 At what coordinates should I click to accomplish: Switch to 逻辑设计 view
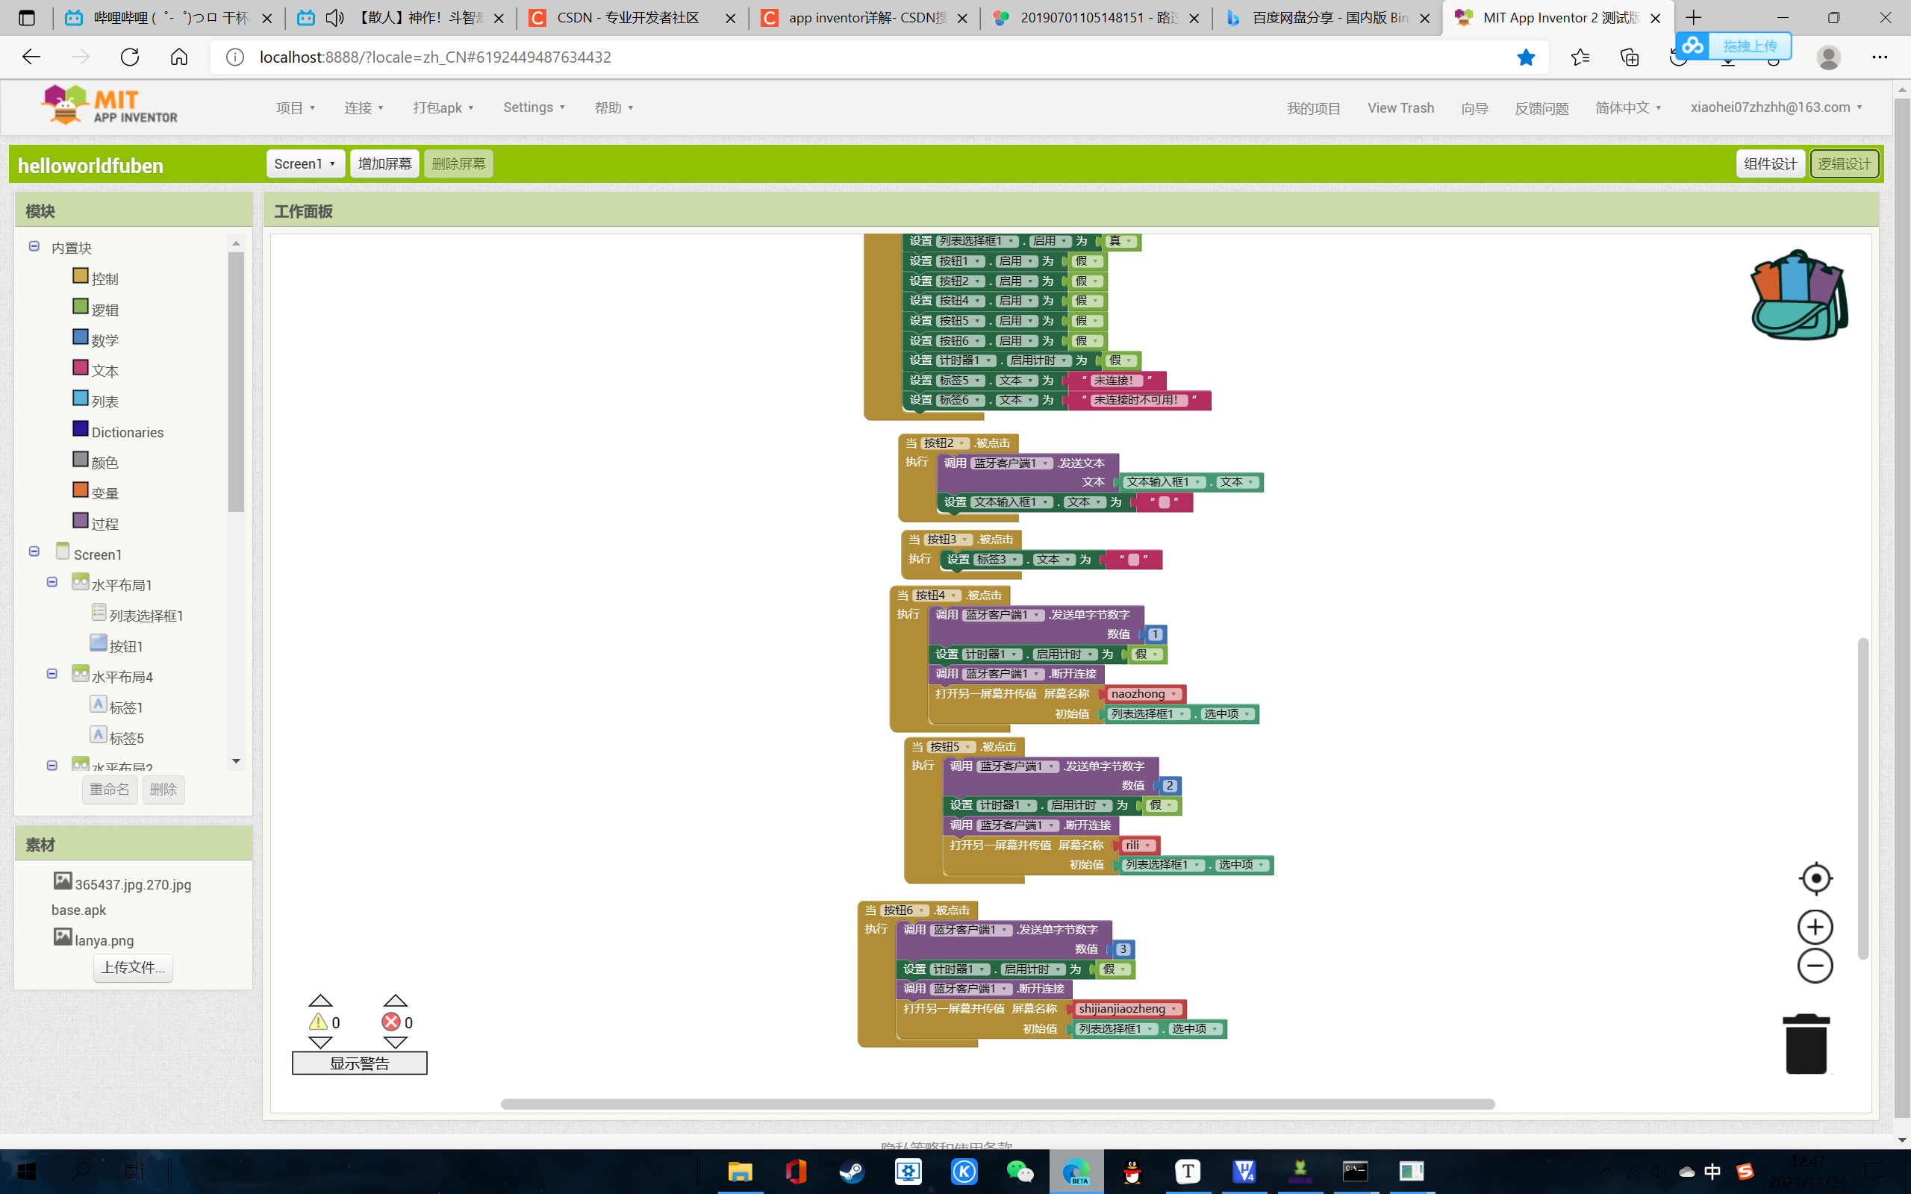pyautogui.click(x=1844, y=163)
